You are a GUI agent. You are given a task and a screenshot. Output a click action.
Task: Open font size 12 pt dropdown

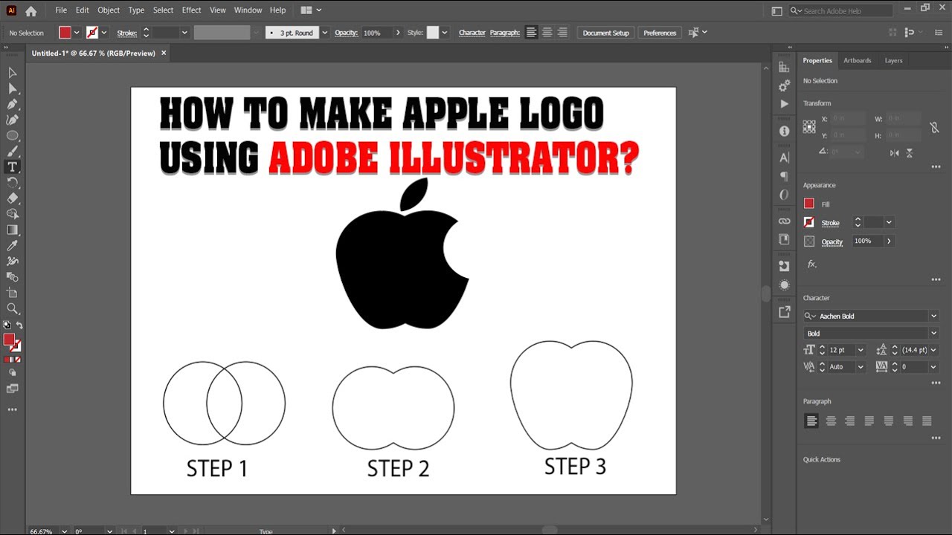tap(861, 350)
